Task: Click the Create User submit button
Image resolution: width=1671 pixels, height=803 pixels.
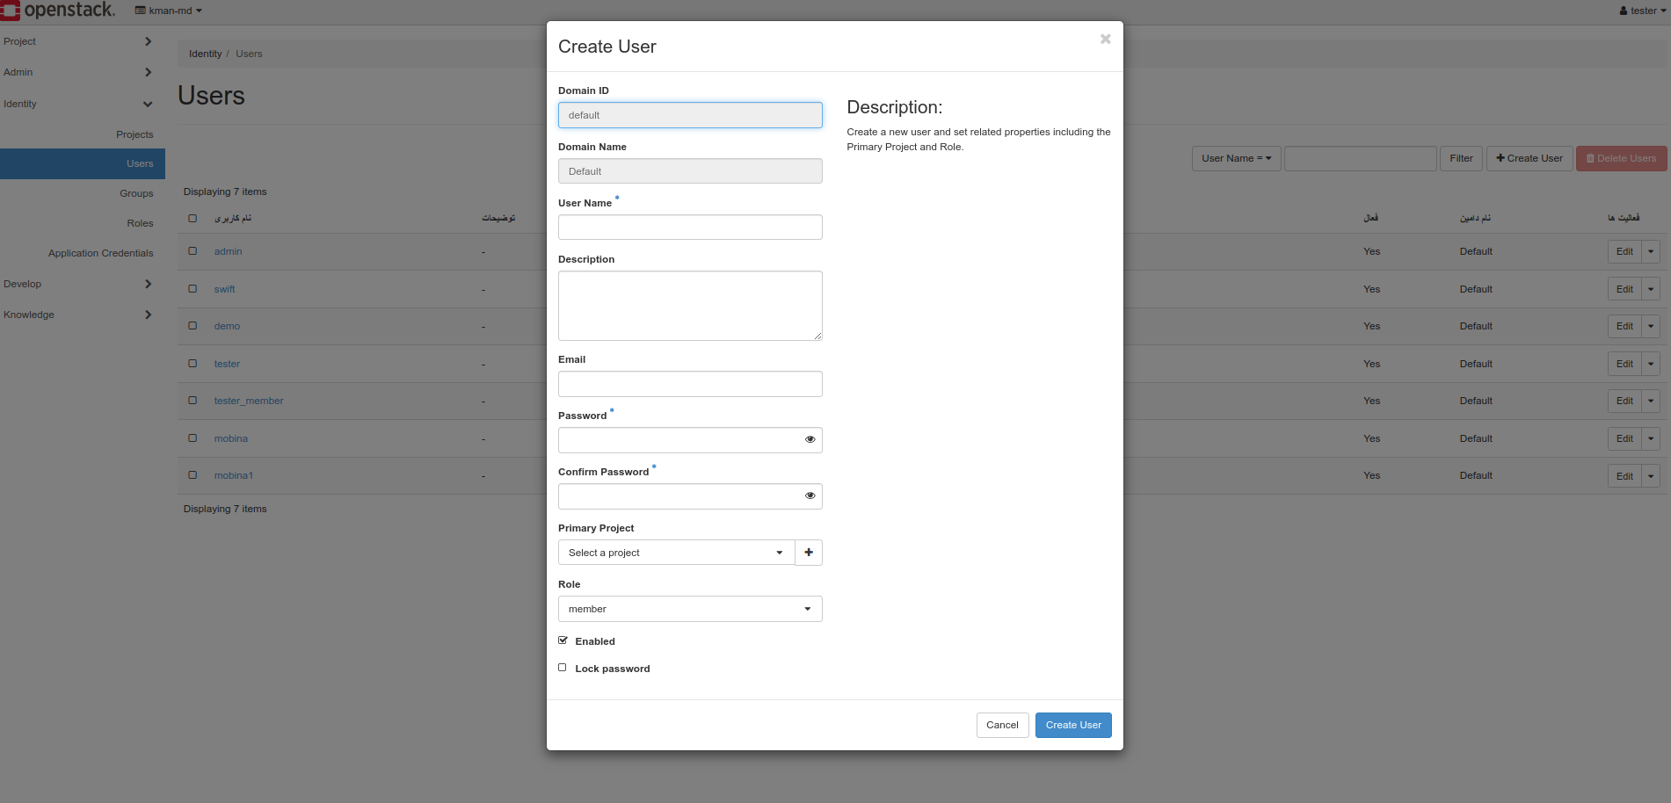Action: point(1072,725)
